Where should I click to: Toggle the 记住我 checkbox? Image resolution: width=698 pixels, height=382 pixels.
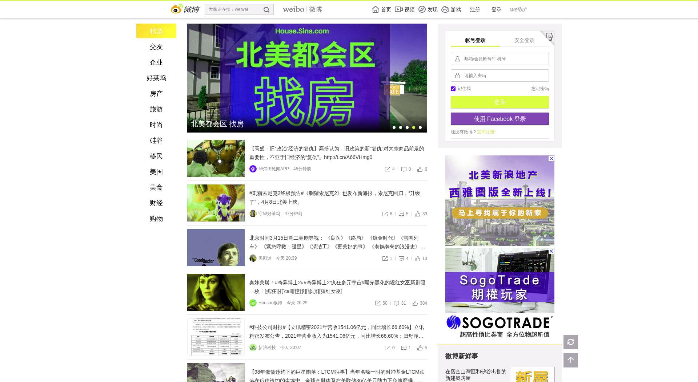point(453,89)
